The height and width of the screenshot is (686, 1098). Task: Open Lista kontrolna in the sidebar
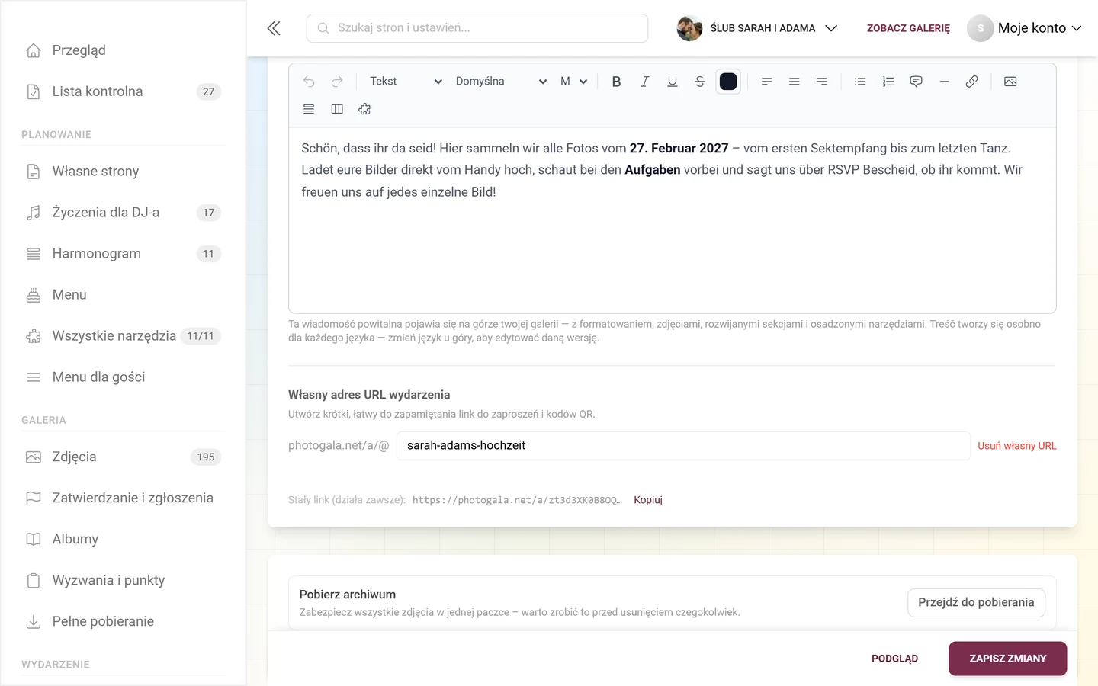click(123, 91)
